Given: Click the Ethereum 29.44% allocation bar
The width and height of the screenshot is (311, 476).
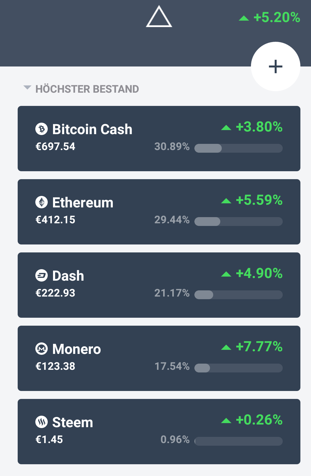Looking at the screenshot, I should 239,222.
